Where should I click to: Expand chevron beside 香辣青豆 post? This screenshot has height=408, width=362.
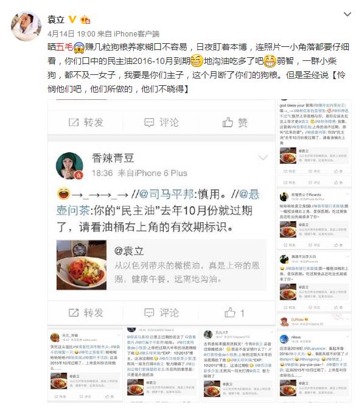pos(263,158)
